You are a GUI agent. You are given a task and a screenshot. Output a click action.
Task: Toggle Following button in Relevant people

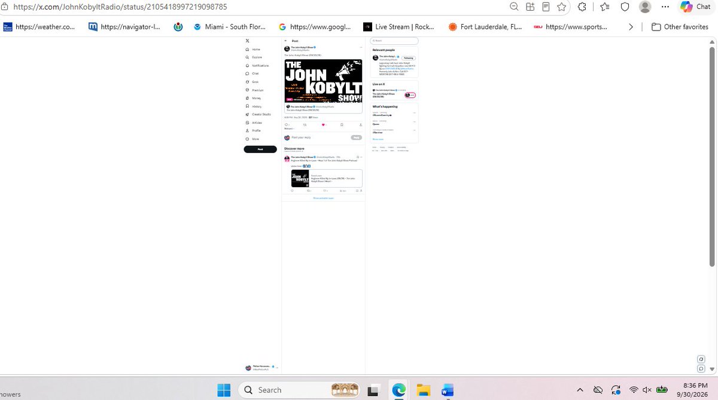pyautogui.click(x=408, y=58)
